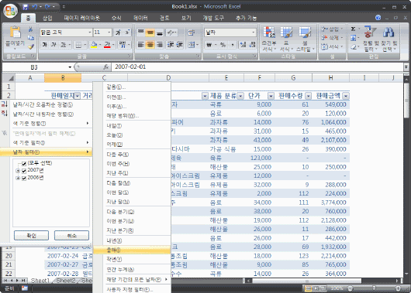Open the 판매금액 filter dropdown arrow

(346, 96)
